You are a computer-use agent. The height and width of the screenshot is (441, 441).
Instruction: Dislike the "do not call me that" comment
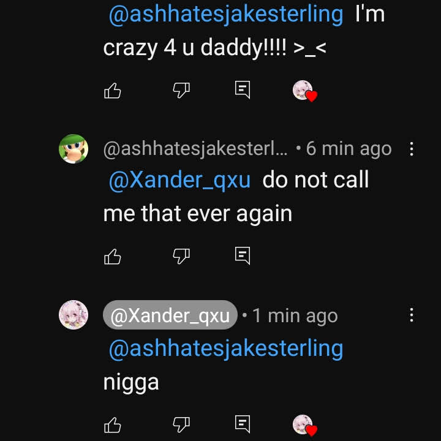click(181, 255)
